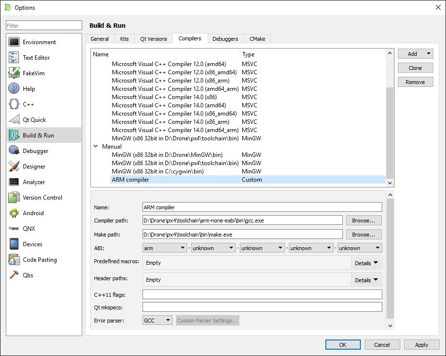Screen dimensions: 446x356
Task: Browse for the Make path
Action: click(x=364, y=235)
